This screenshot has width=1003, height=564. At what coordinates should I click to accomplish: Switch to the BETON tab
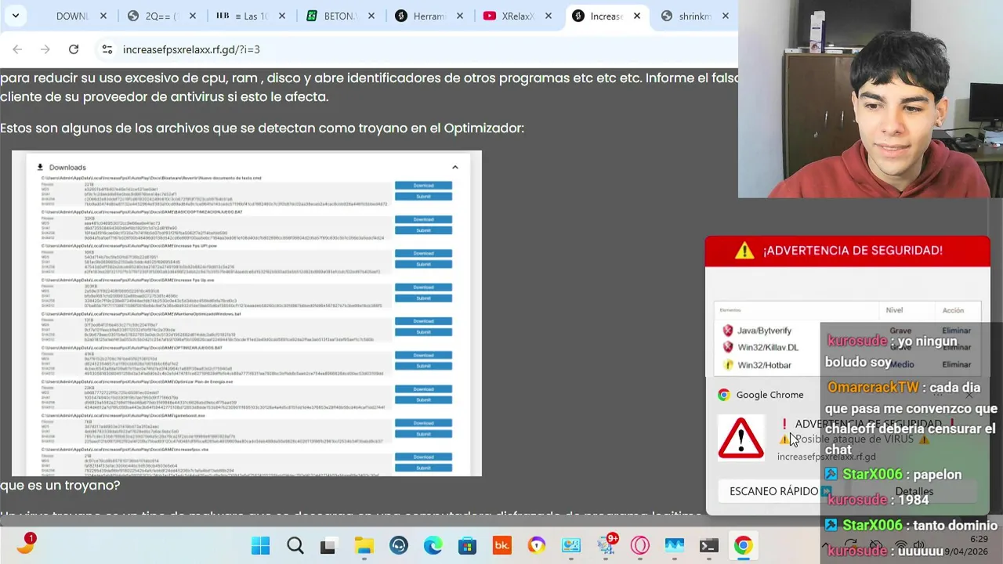(340, 16)
